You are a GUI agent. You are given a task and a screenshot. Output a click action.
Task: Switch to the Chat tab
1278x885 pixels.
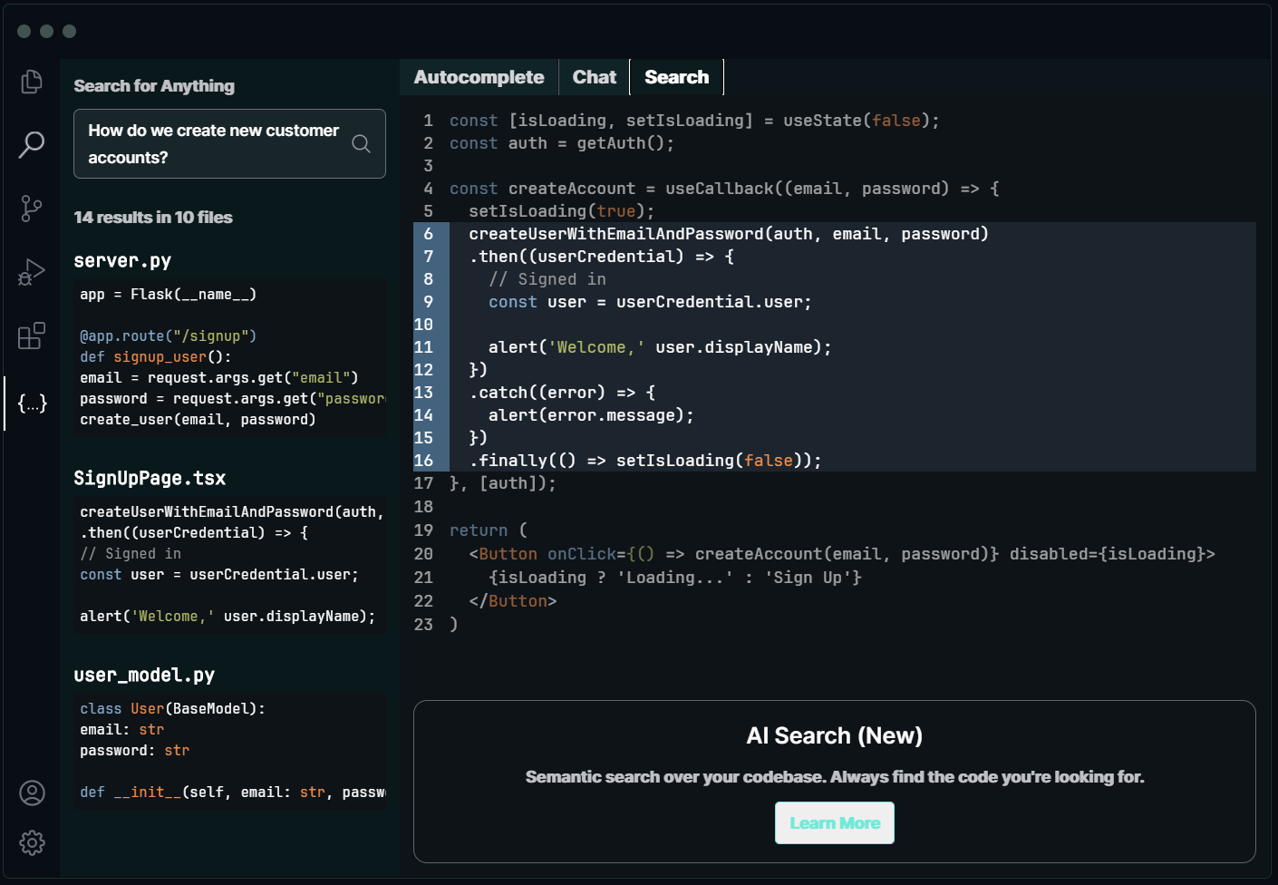point(595,77)
